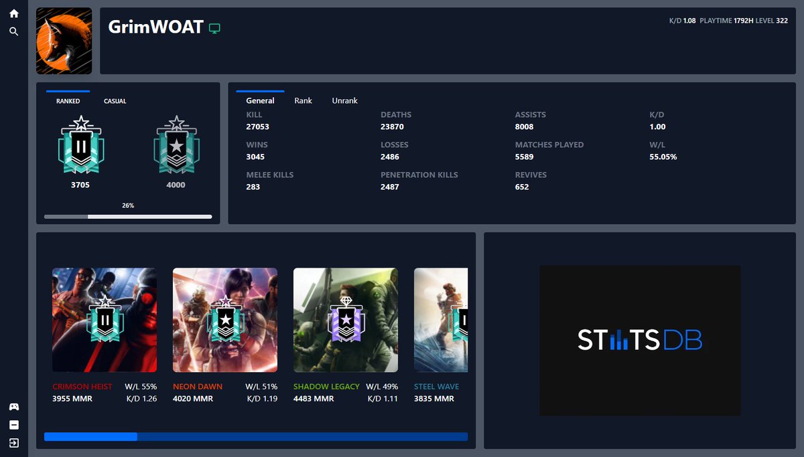This screenshot has width=804, height=457.
Task: Select the game controller icon in the sidebar
Action: click(x=13, y=406)
